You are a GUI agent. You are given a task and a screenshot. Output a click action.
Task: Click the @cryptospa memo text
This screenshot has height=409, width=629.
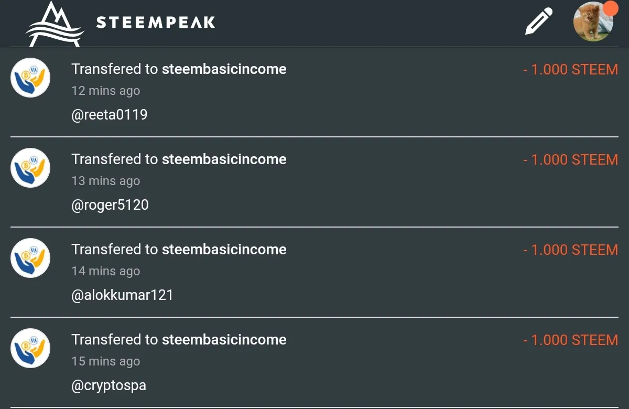109,386
